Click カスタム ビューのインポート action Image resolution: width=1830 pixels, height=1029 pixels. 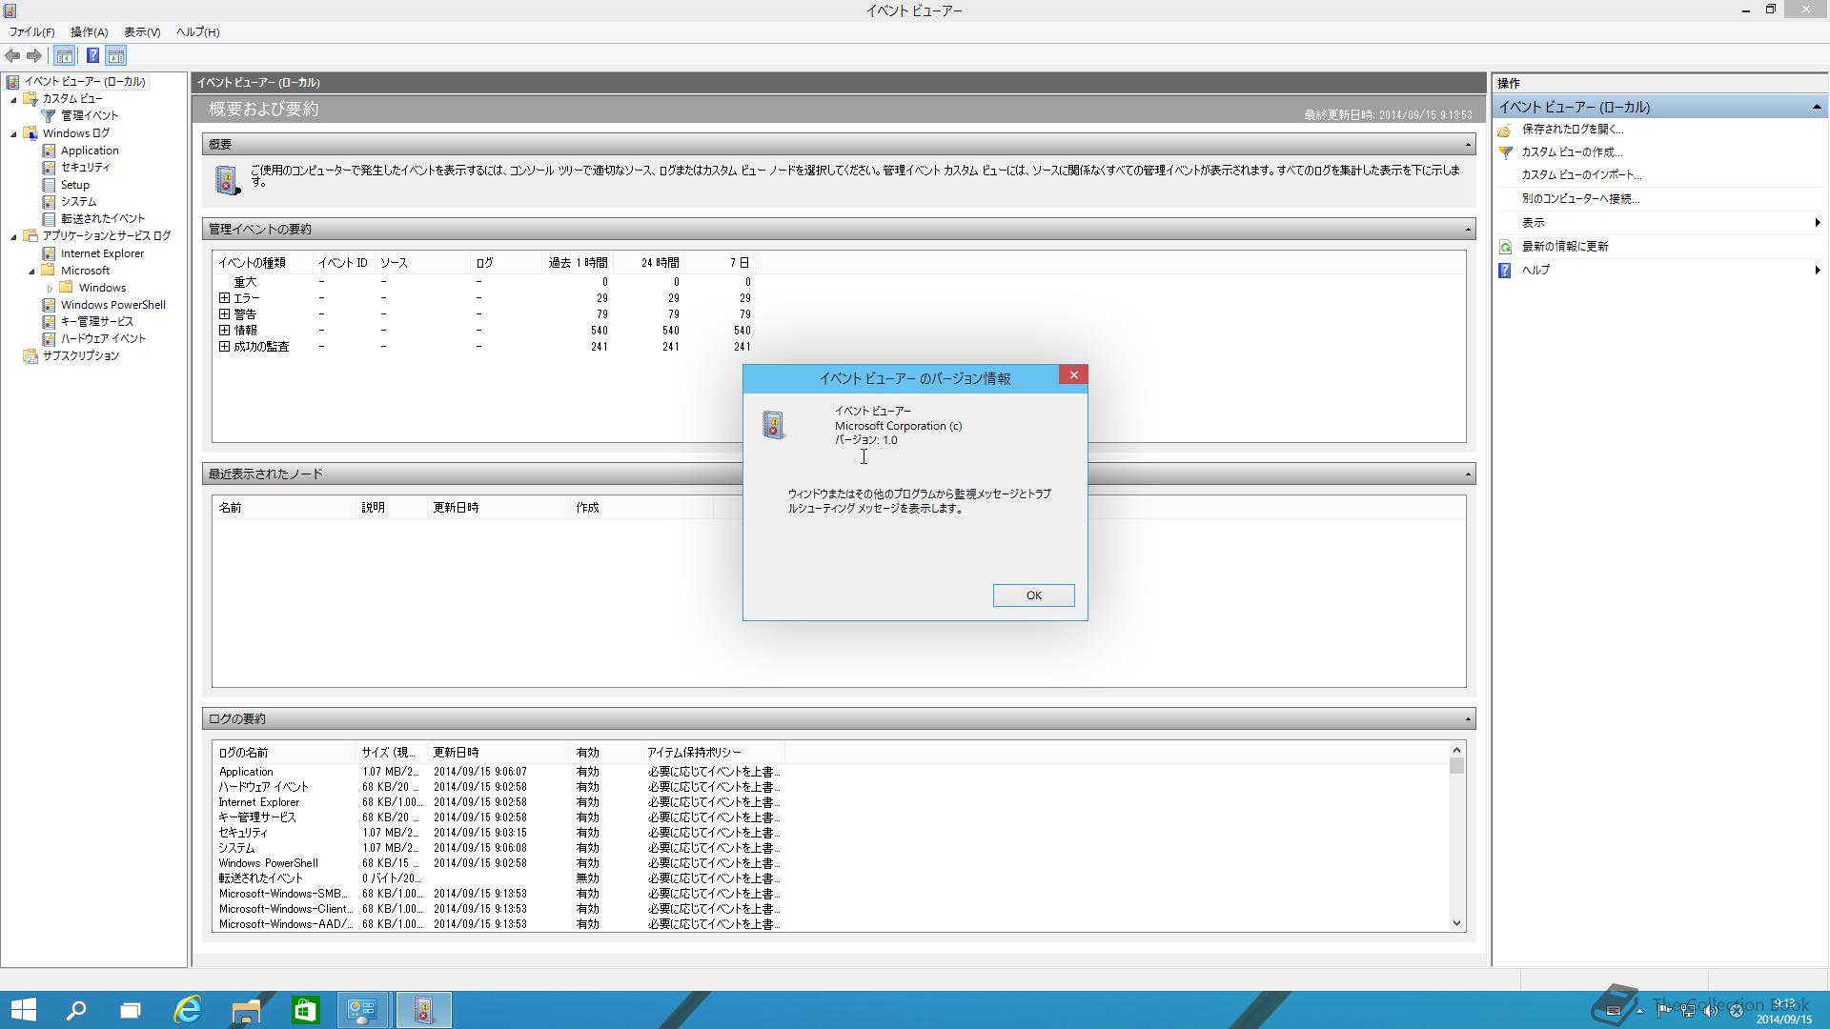pyautogui.click(x=1580, y=175)
